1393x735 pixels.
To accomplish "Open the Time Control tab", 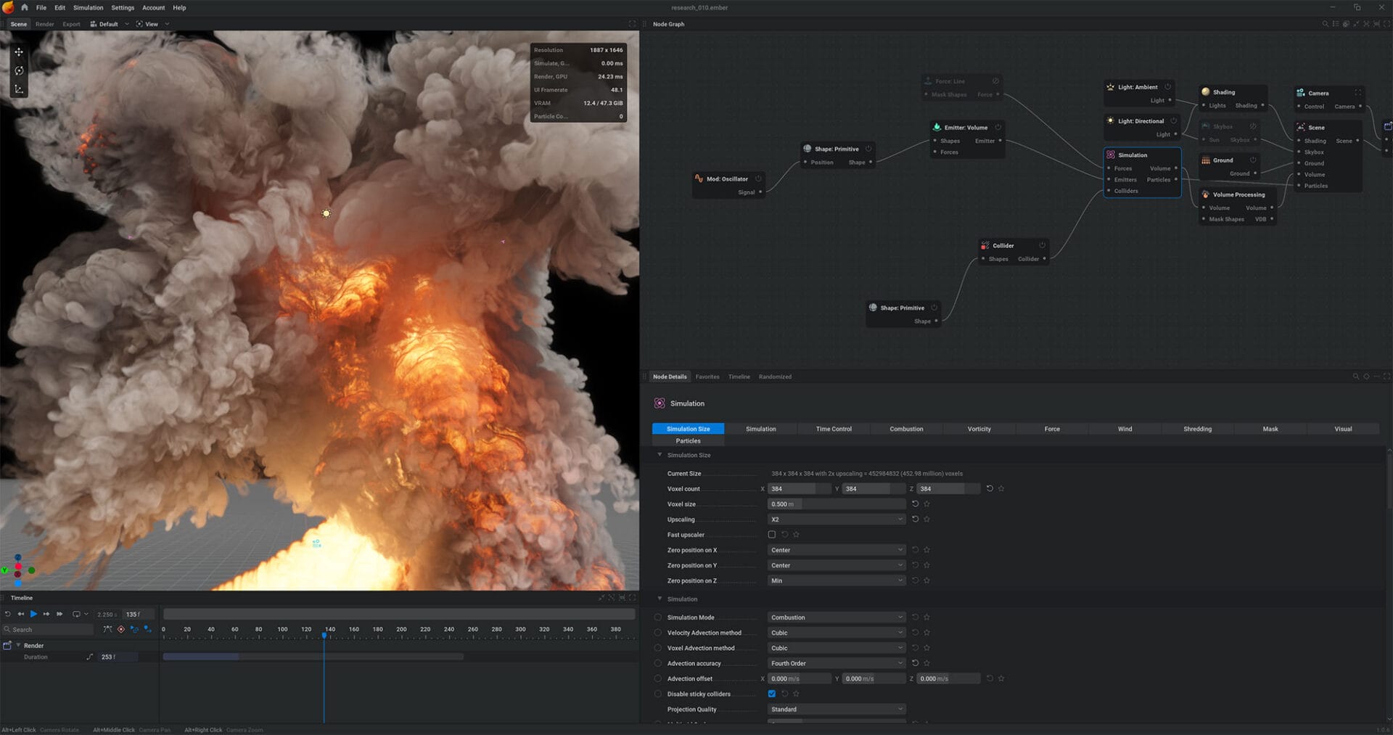I will [x=834, y=429].
